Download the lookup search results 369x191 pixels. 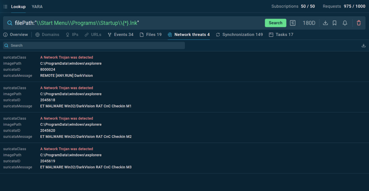325,23
